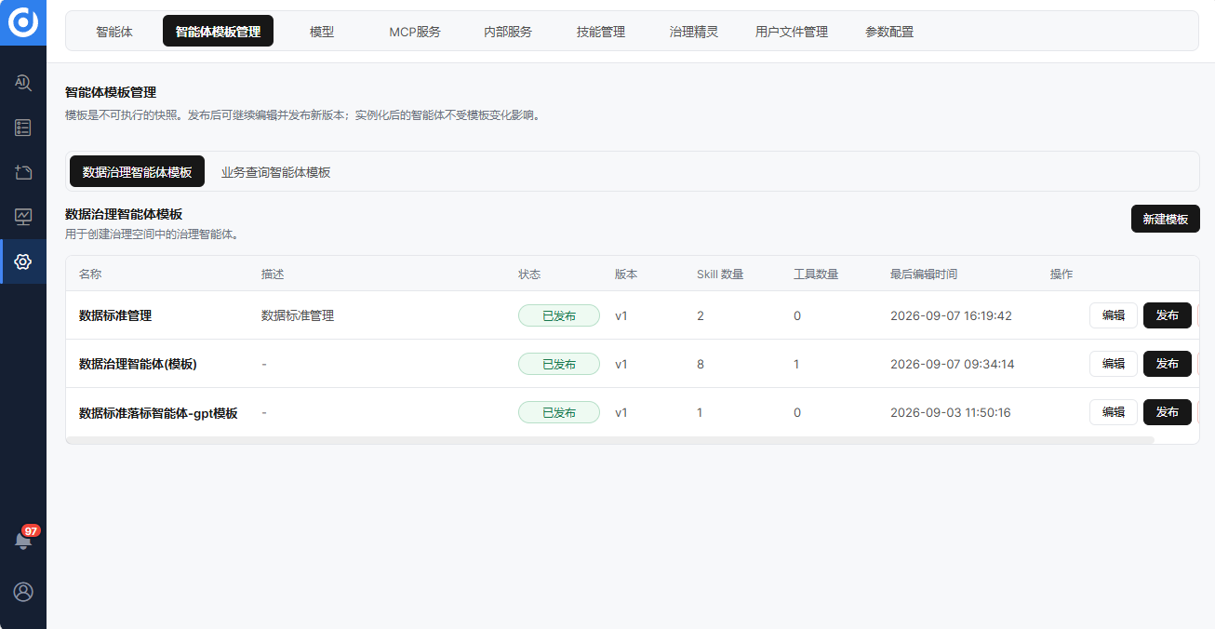Open the task list sidebar icon

tap(23, 127)
